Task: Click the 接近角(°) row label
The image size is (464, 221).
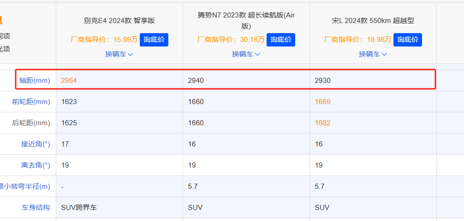Action: point(36,144)
